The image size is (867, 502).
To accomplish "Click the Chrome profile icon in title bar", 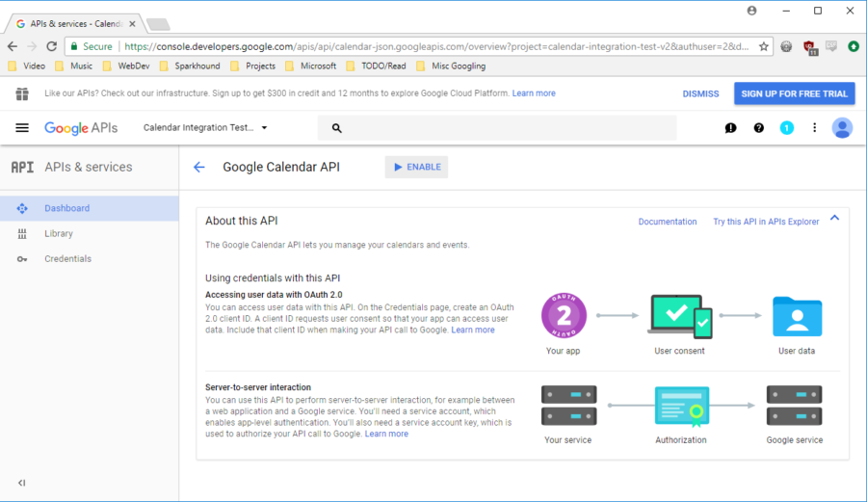I will (x=751, y=11).
